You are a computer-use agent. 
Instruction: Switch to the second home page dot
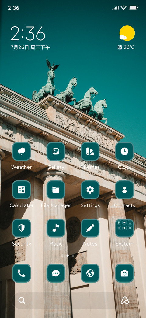pyautogui.click(x=73, y=256)
